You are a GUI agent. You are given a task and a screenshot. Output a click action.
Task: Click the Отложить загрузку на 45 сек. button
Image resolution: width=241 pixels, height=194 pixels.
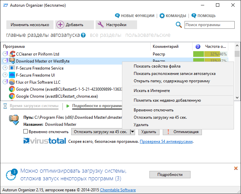point(101,132)
